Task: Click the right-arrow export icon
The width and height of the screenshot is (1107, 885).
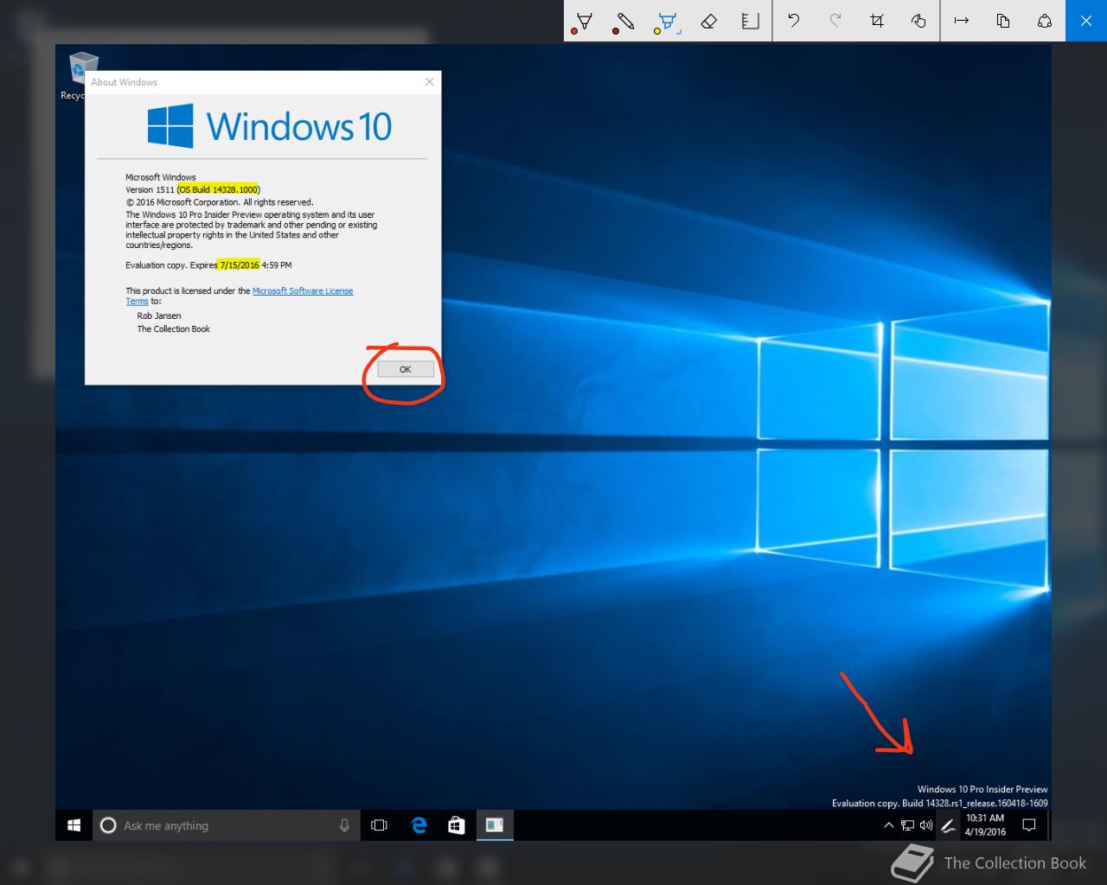Action: tap(961, 21)
